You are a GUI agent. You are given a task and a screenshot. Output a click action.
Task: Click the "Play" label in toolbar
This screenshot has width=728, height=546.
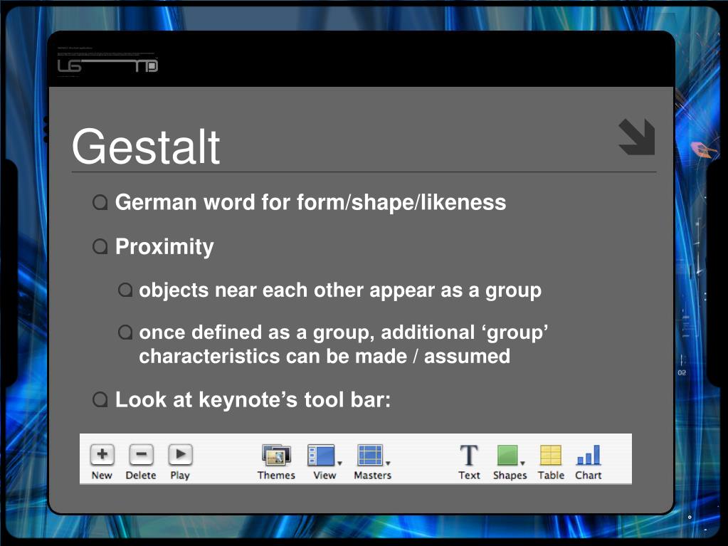[x=179, y=476]
